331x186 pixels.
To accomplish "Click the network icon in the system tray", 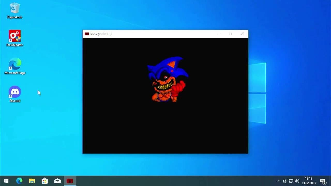I will (291, 181).
